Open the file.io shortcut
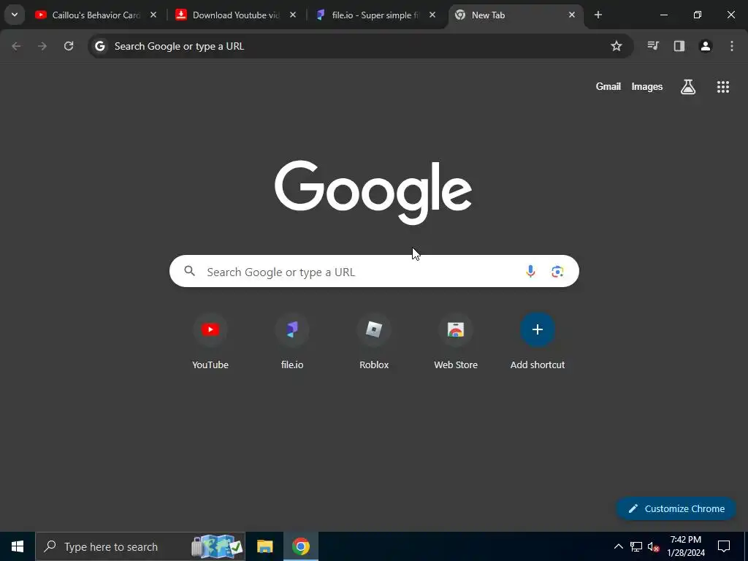 [x=292, y=342]
